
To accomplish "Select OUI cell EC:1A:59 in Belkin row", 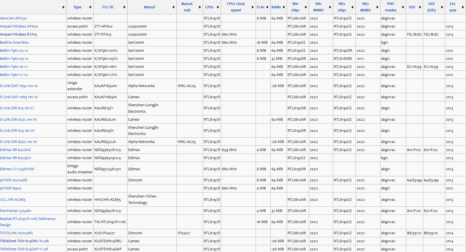I will pos(414,67).
